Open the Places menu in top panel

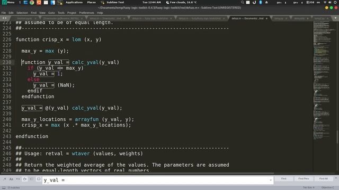coord(92,2)
